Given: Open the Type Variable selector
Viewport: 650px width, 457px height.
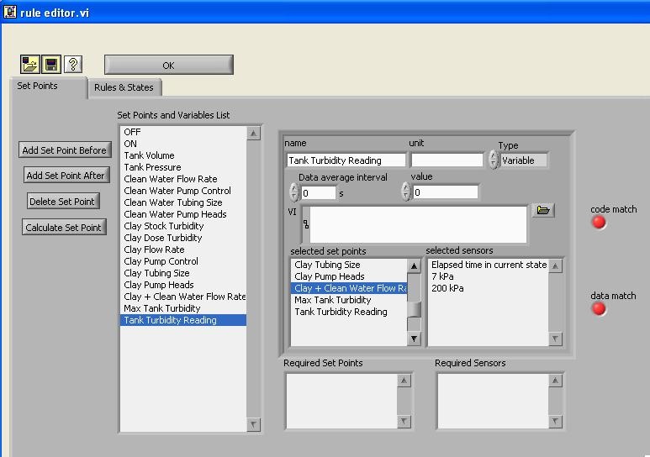Looking at the screenshot, I should pos(524,160).
